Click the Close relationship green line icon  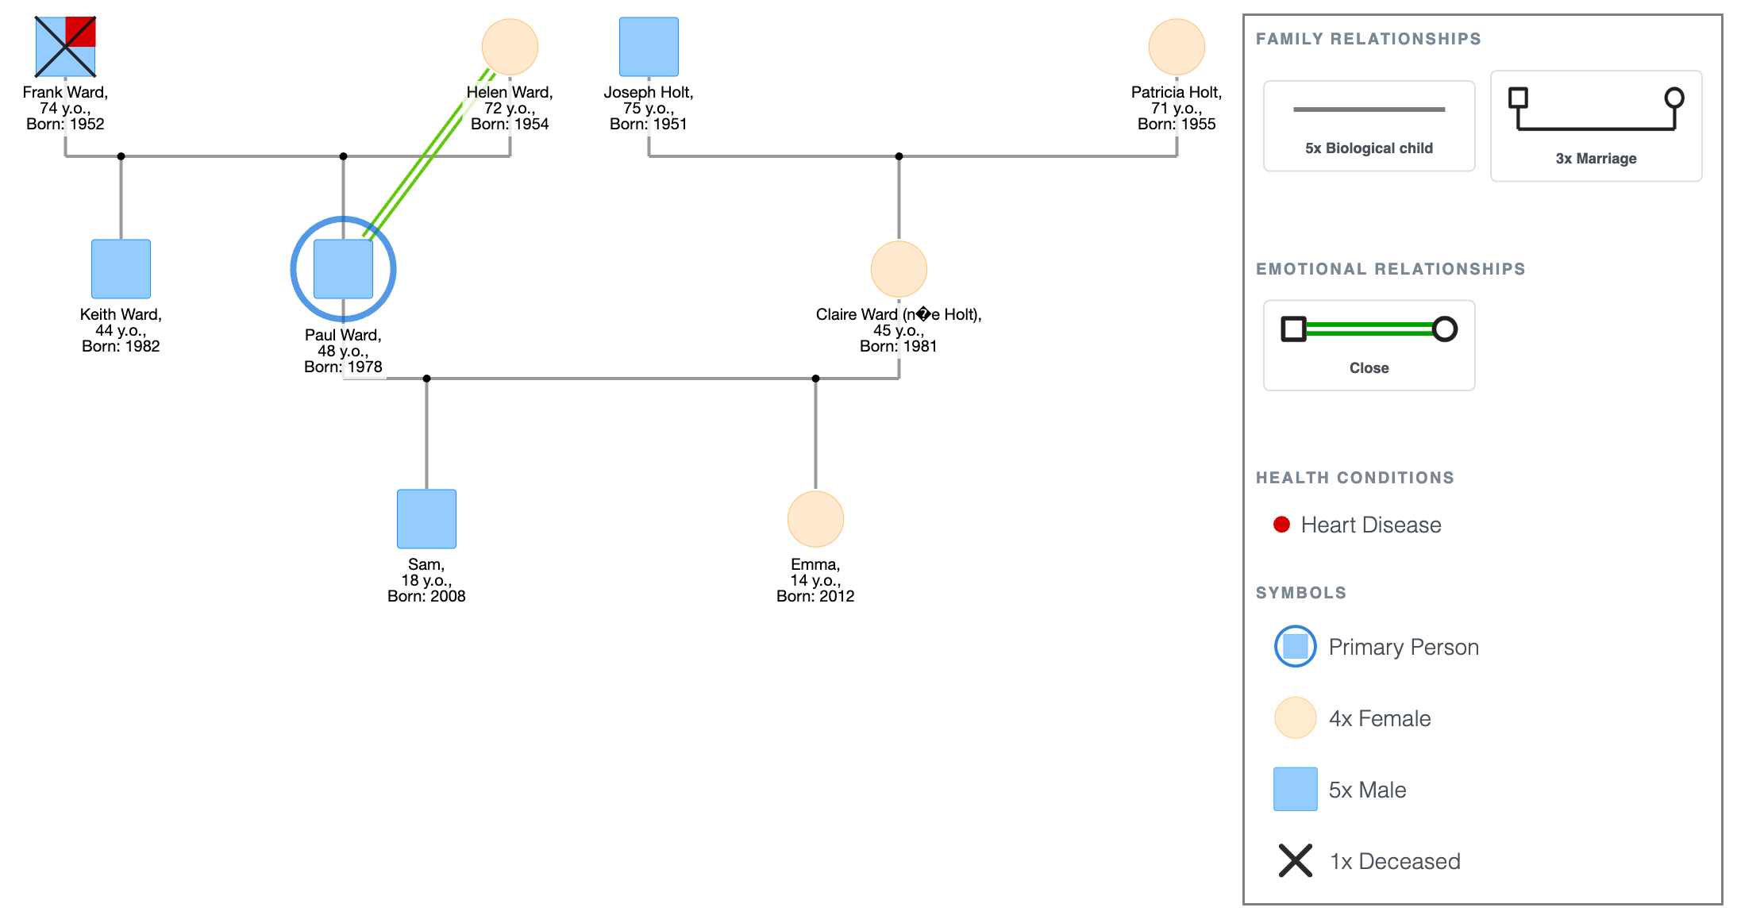pyautogui.click(x=1369, y=329)
